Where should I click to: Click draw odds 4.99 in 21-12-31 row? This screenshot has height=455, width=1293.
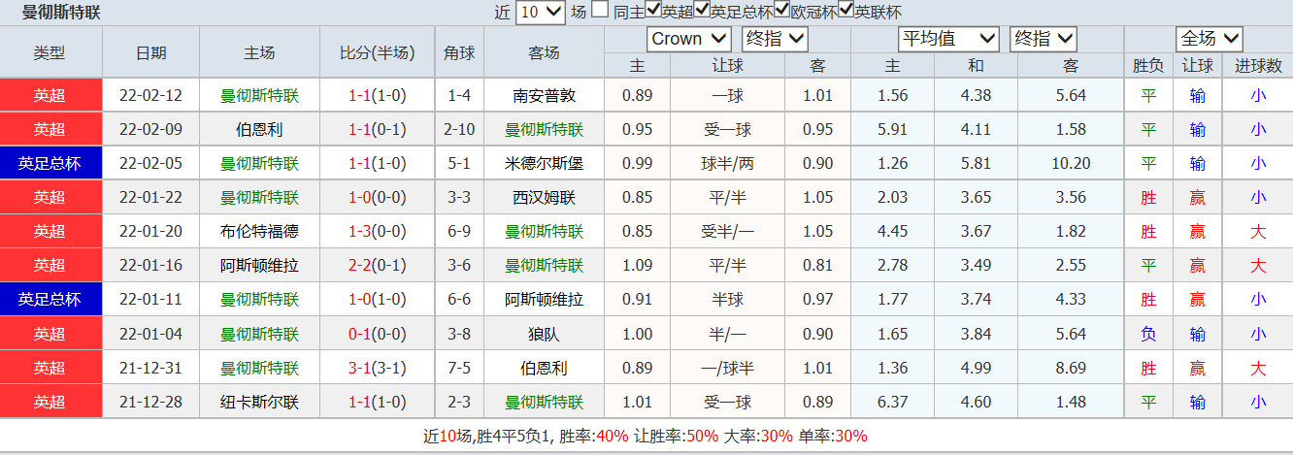(x=976, y=368)
